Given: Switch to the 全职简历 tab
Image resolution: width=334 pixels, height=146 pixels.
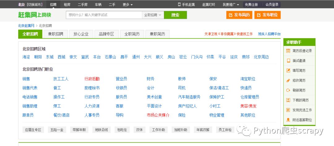Looking at the screenshot, I should (x=132, y=34).
